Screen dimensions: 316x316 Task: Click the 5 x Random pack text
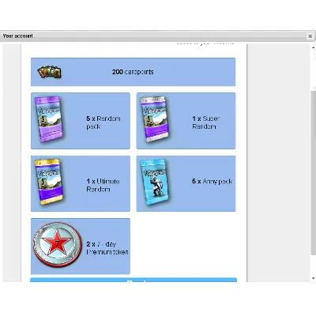(103, 122)
